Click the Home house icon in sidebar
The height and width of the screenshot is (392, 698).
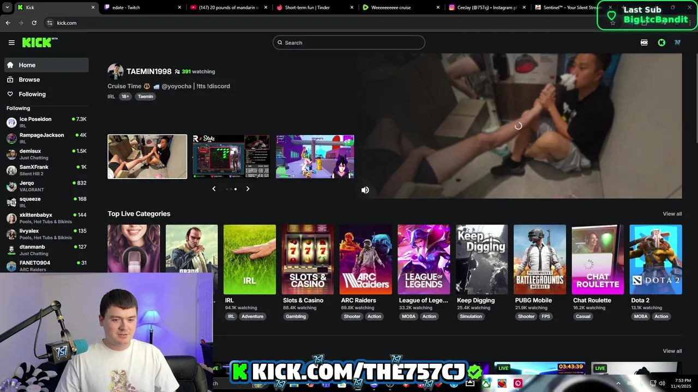(x=10, y=65)
